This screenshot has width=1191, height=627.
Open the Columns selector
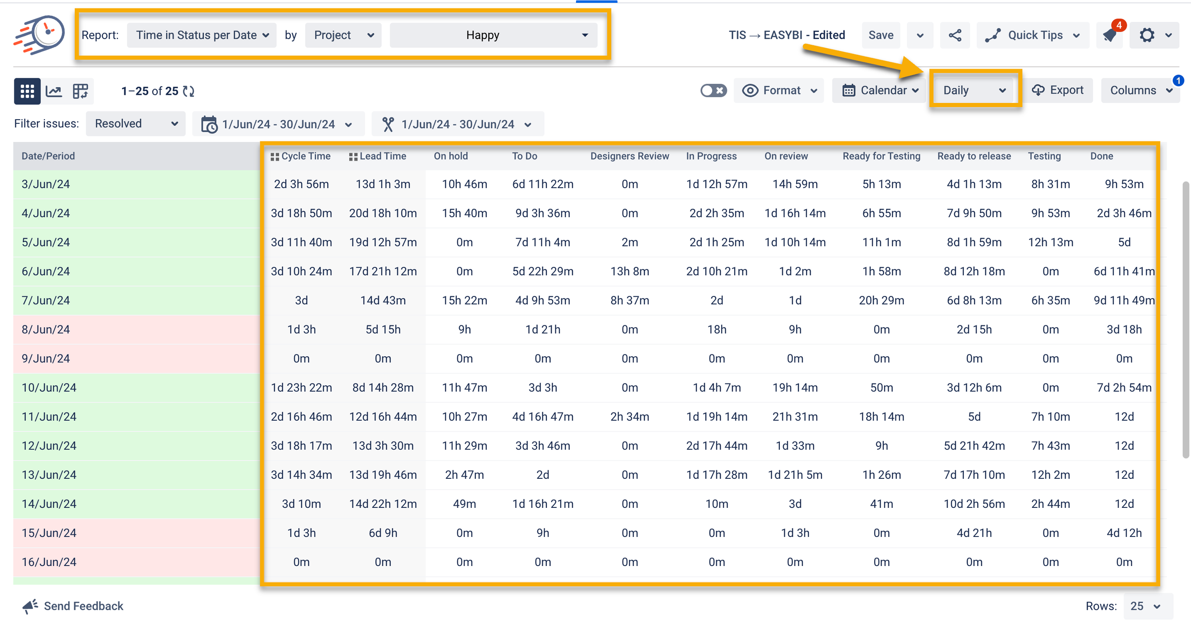tap(1141, 91)
